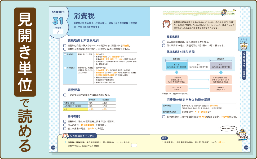Check the 個人事業者の場合、課税期間は1月1日 box

tap(163, 46)
